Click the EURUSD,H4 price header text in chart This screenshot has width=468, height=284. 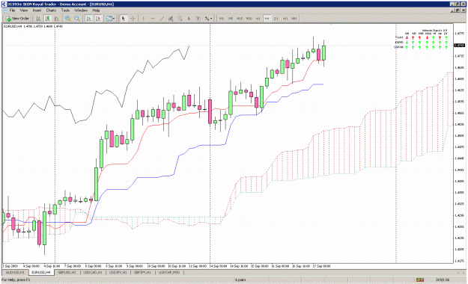point(33,26)
